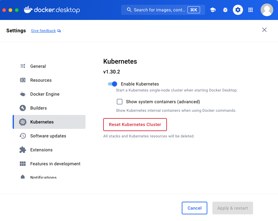Click the Cancel button
This screenshot has height=221, width=278.
point(194,208)
